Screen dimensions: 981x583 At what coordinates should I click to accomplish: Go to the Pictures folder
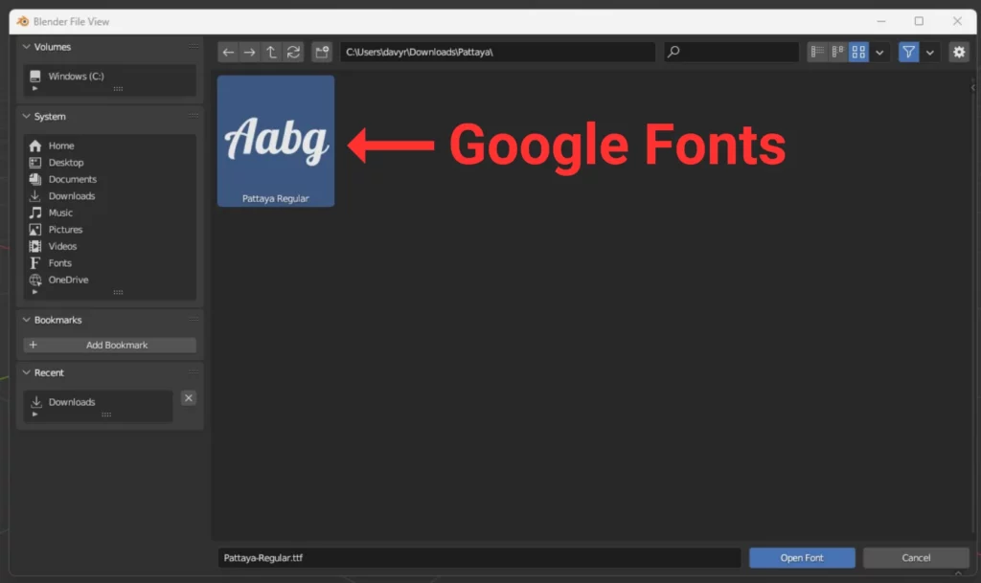109,230
